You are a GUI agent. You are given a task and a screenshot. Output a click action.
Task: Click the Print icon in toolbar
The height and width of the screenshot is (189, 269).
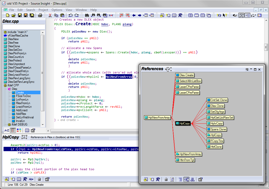pos(40,15)
